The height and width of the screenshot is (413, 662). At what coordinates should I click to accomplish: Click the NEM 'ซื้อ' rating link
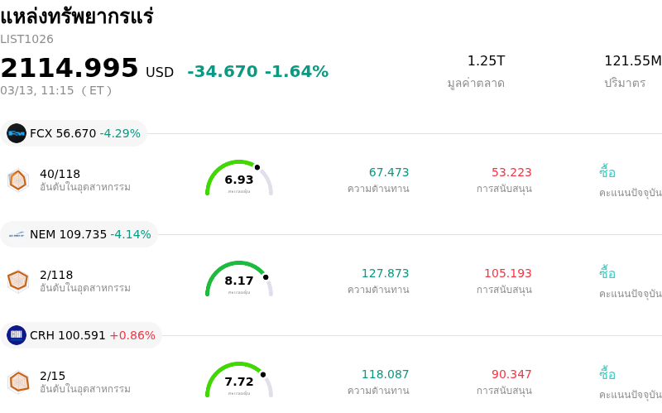(x=607, y=273)
